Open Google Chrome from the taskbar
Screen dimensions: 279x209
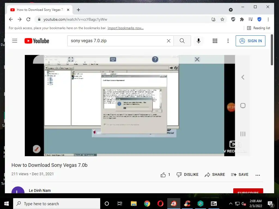tap(147, 204)
